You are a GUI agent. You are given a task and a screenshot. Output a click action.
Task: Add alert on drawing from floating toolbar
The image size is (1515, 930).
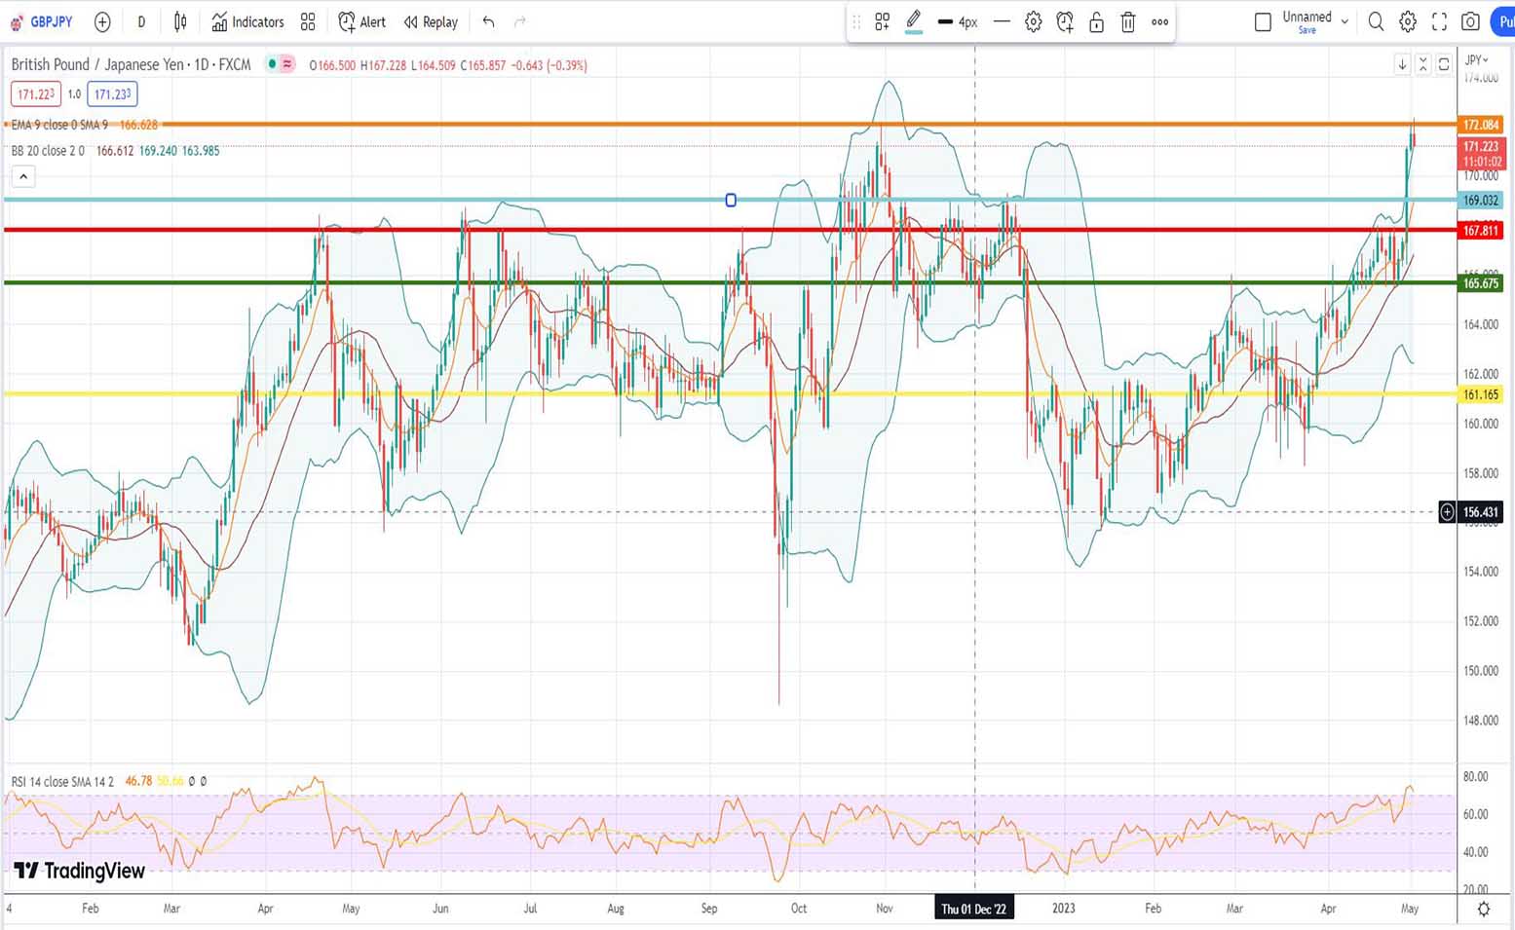point(1065,21)
